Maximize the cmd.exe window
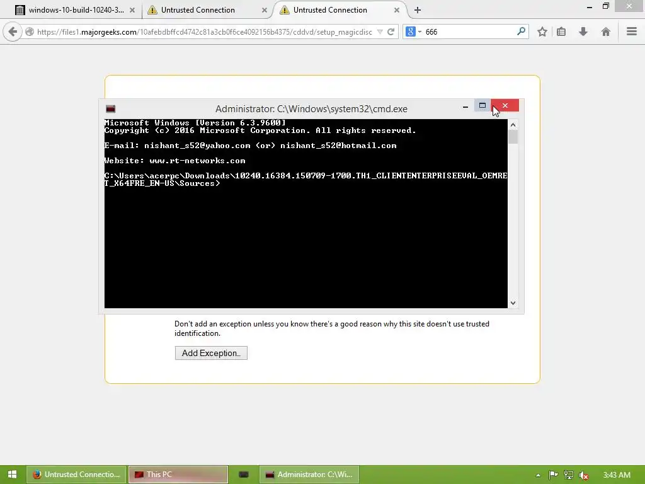The height and width of the screenshot is (484, 645). pos(482,106)
